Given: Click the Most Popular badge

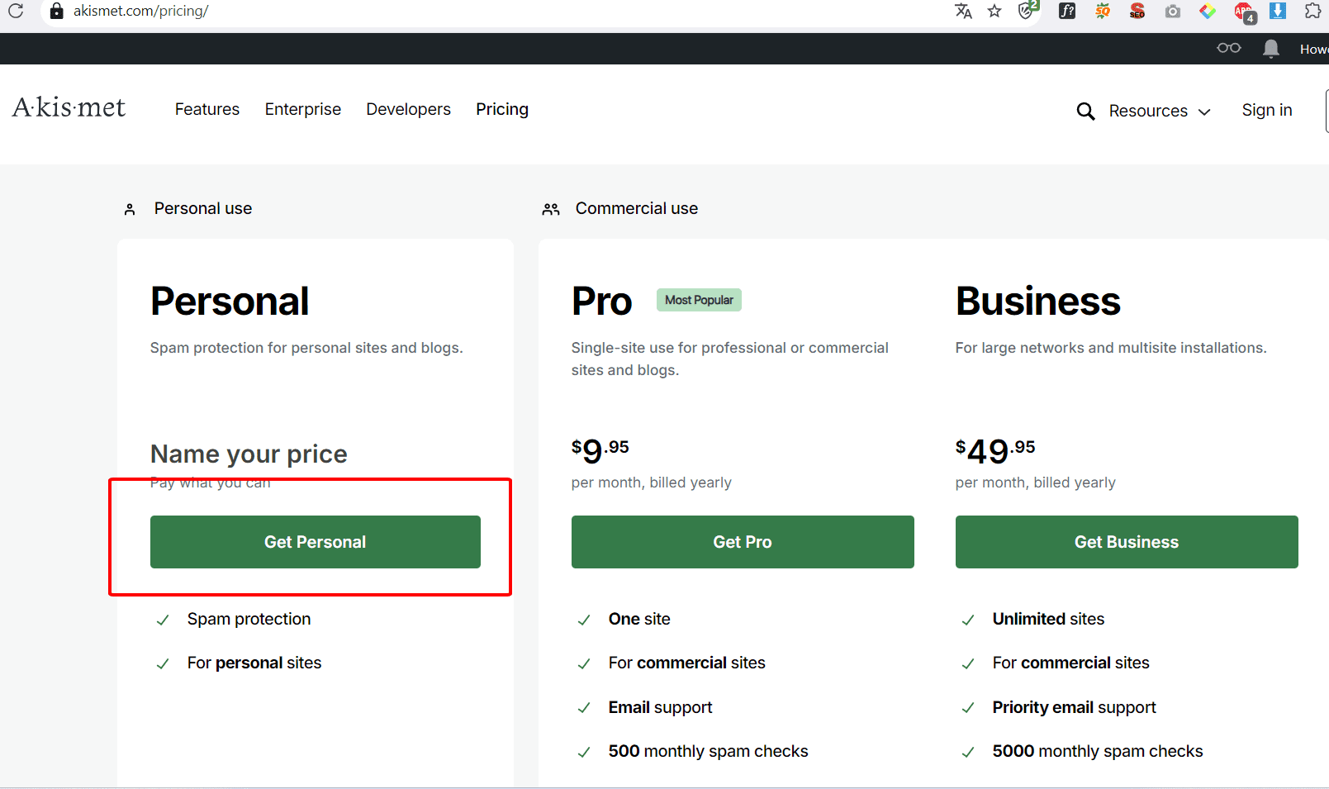Looking at the screenshot, I should (699, 300).
